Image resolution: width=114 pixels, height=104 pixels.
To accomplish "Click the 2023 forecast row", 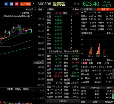I will 97,91.
